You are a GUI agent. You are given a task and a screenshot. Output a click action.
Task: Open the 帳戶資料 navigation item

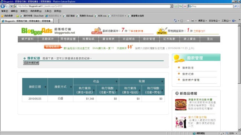[x=27, y=39]
